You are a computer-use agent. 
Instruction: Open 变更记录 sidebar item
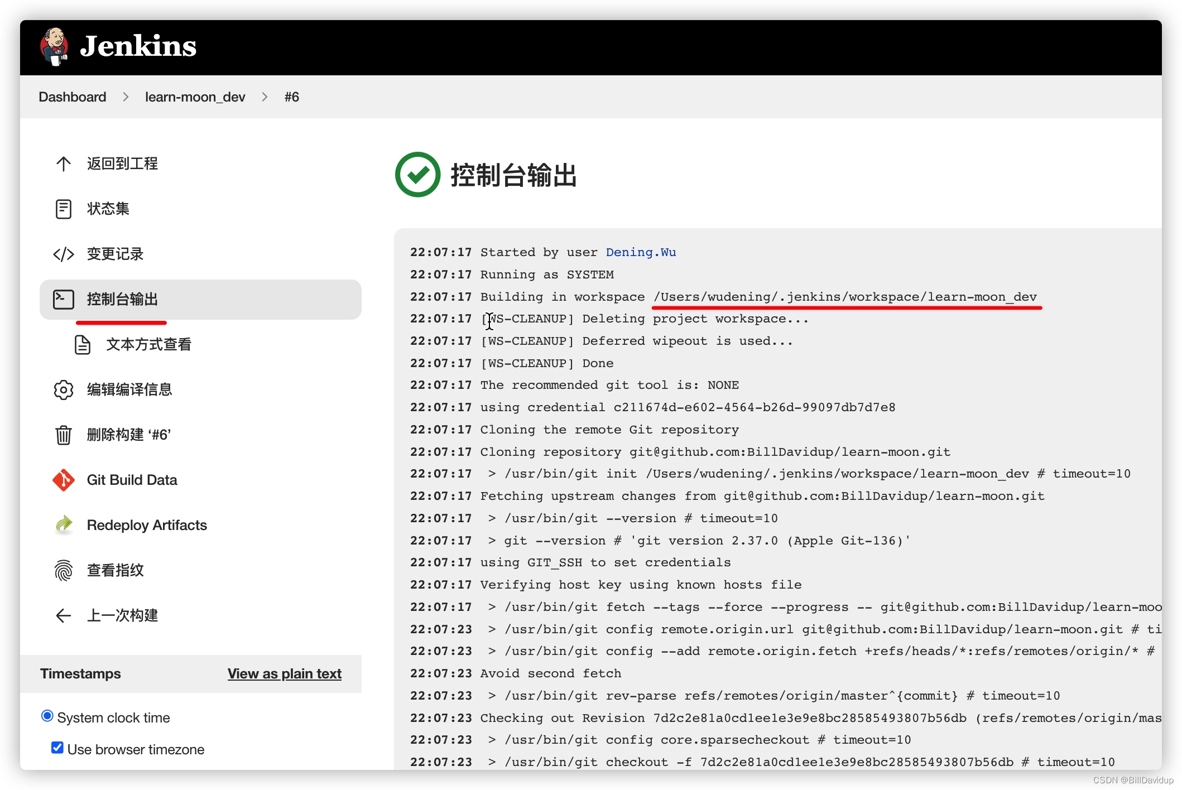(115, 254)
